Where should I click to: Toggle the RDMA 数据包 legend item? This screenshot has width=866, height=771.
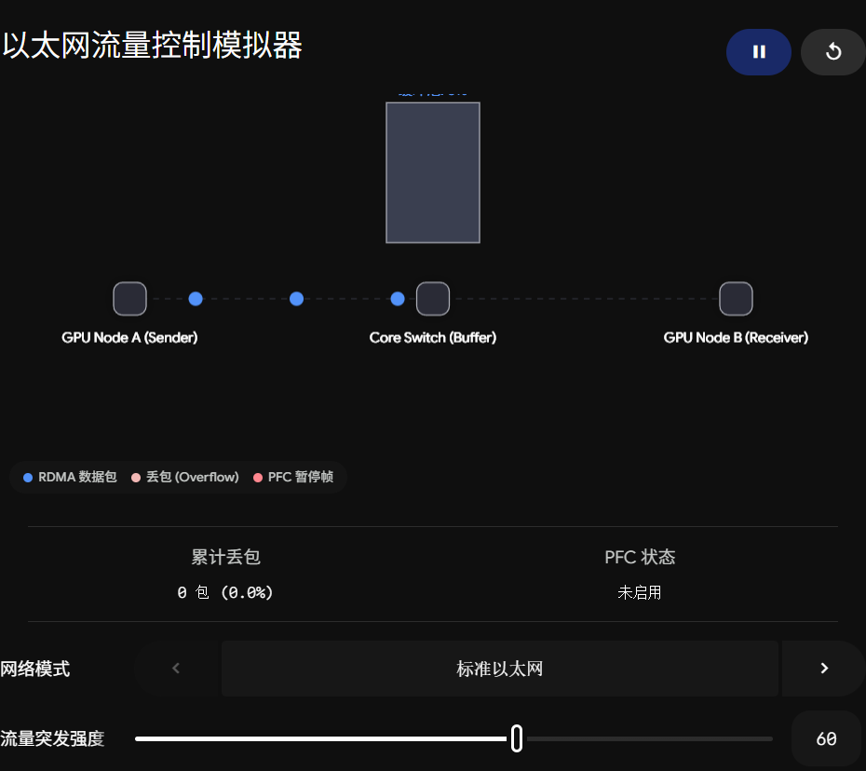[x=70, y=477]
